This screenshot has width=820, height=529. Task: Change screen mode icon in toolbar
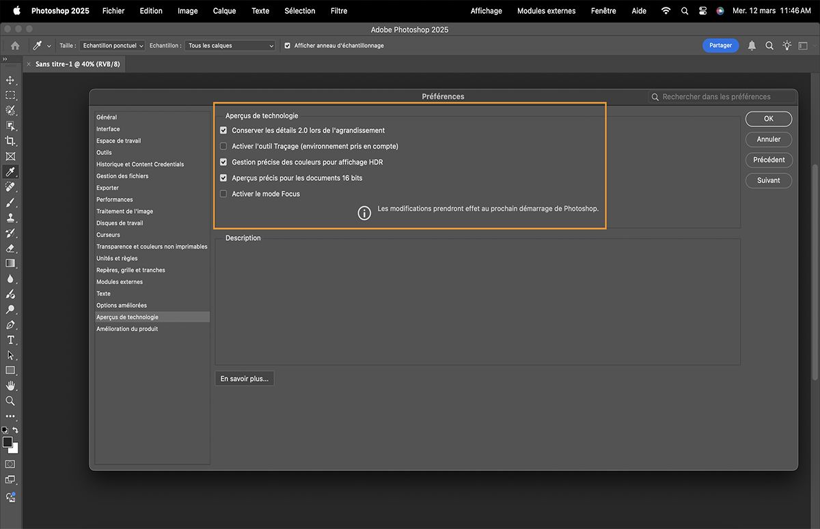(x=10, y=480)
